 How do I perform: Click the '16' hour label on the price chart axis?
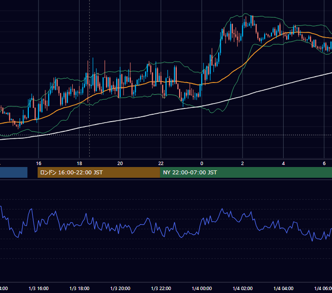pos(39,164)
